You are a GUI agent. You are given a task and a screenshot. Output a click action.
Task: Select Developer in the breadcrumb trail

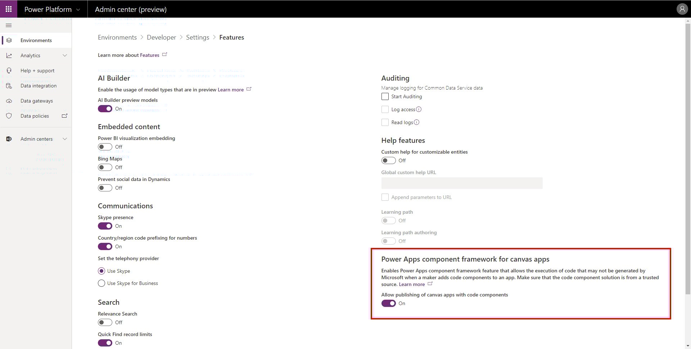coord(161,37)
